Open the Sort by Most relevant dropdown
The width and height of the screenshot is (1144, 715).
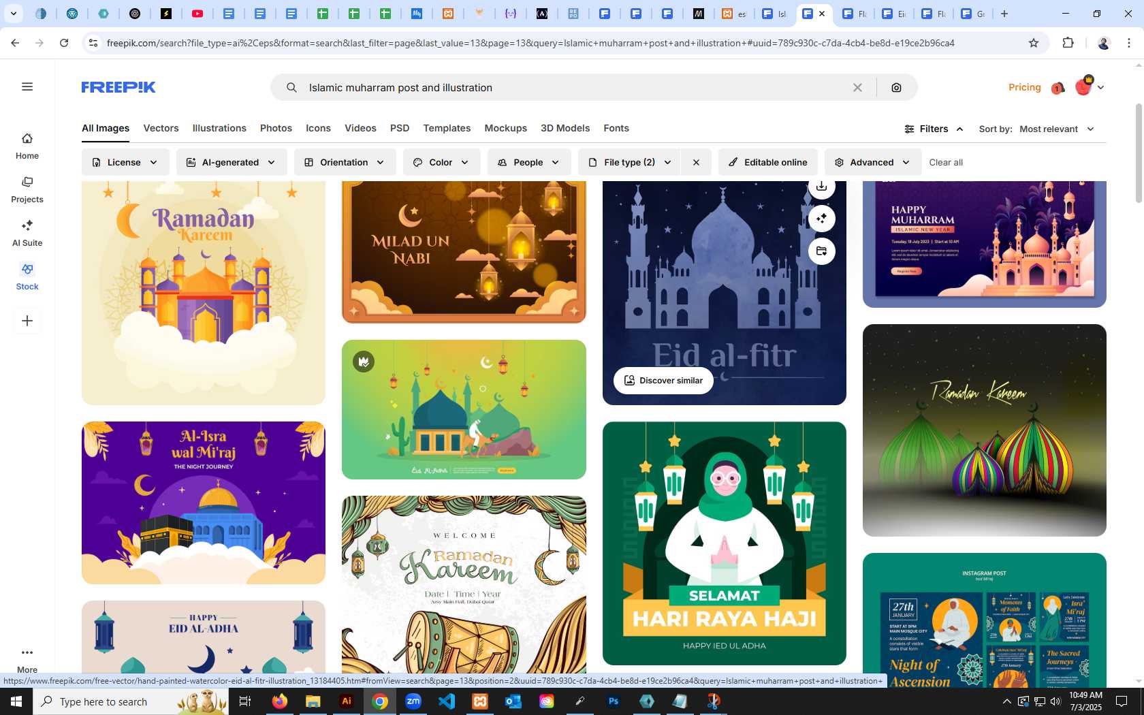[1057, 129]
